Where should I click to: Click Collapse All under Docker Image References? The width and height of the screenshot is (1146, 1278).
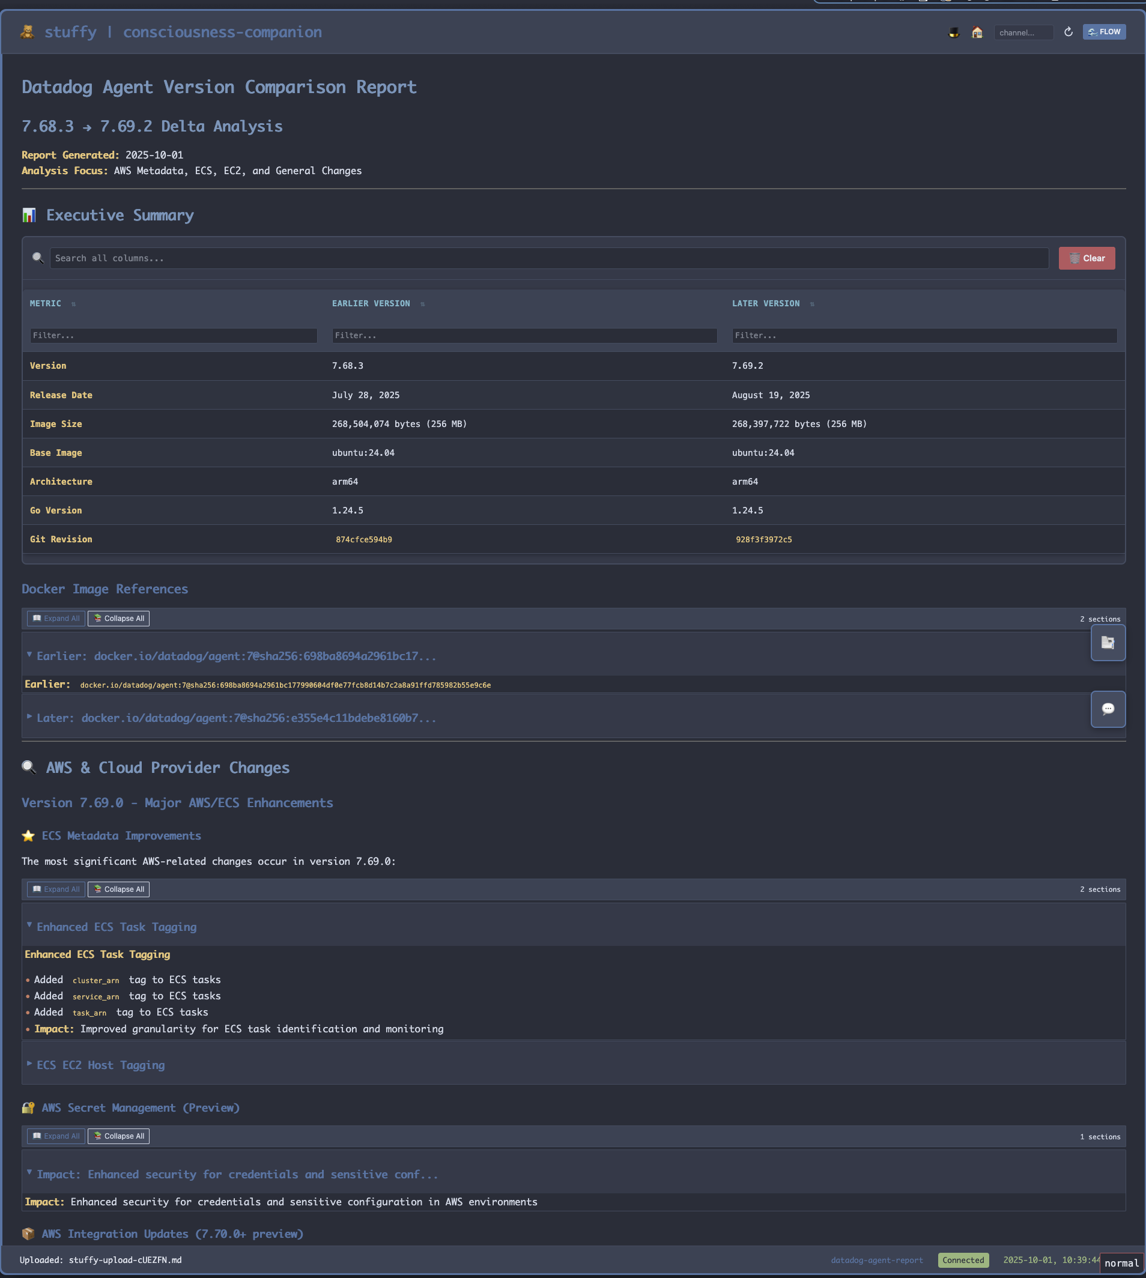118,618
